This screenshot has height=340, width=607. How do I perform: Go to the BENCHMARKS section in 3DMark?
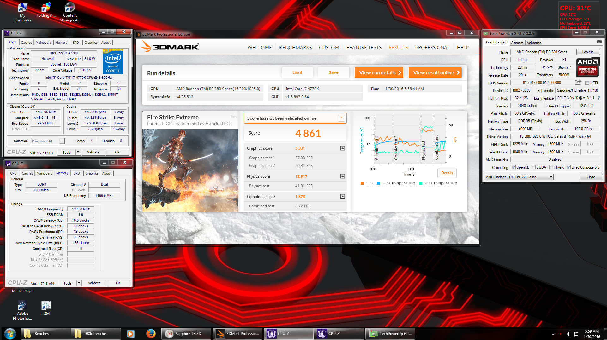click(x=295, y=47)
